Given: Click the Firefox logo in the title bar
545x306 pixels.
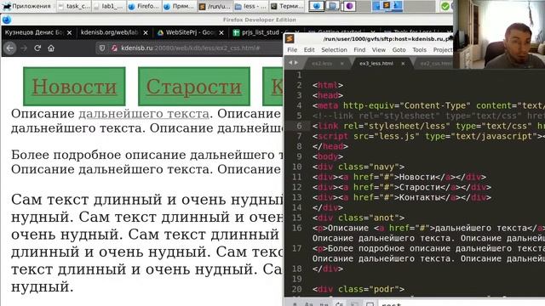Looking at the screenshot, I should [x=7, y=20].
